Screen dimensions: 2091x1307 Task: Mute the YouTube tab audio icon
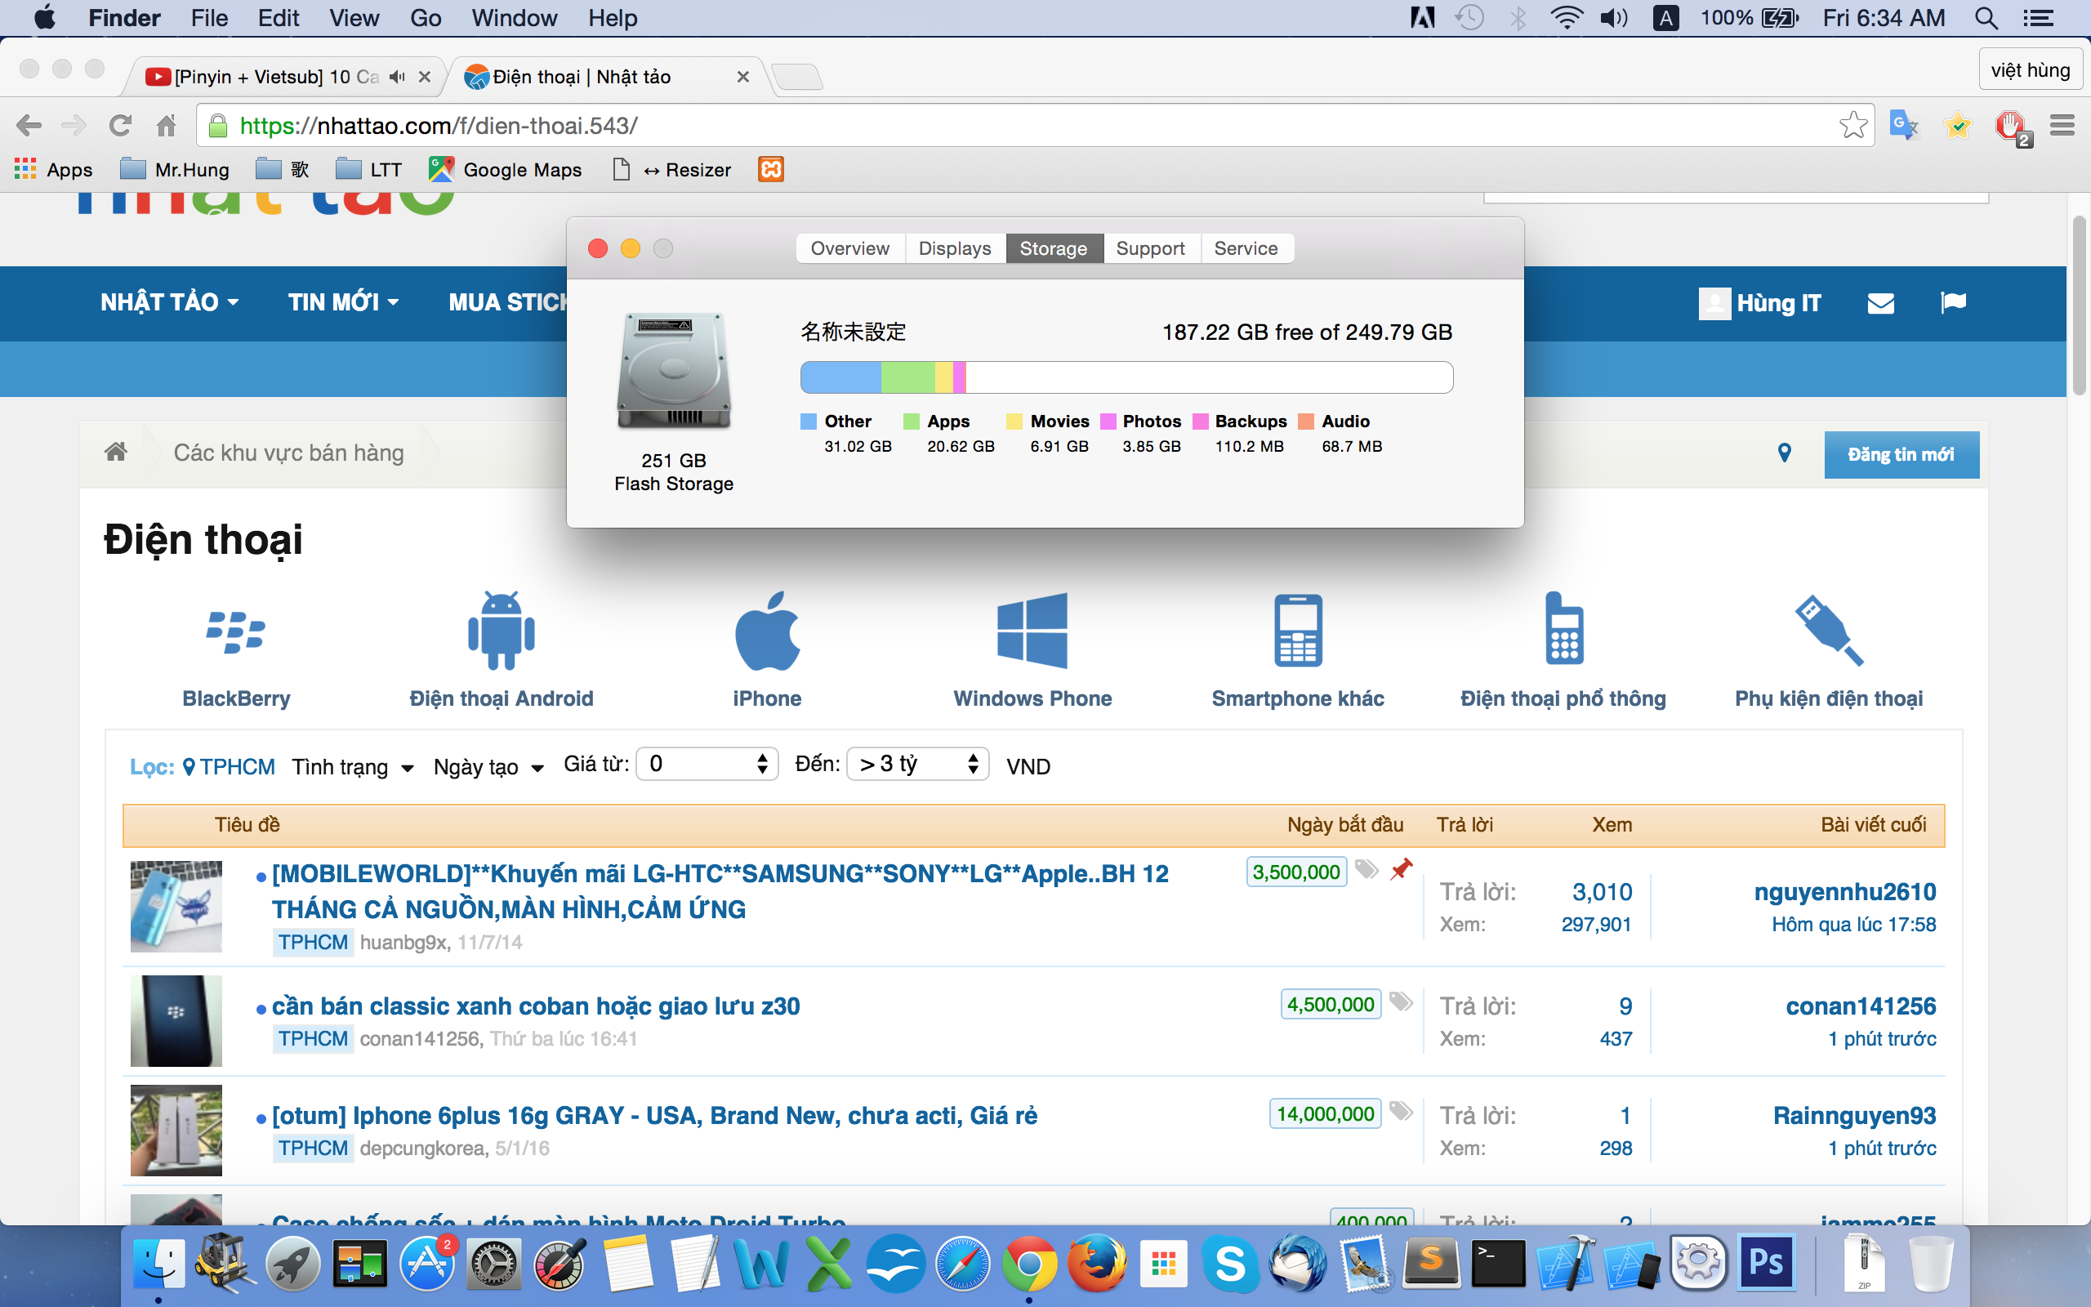[397, 77]
